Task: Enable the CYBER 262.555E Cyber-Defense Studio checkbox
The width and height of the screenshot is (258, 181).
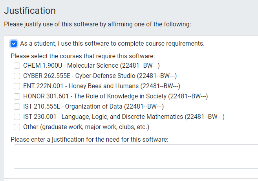Action: point(17,76)
